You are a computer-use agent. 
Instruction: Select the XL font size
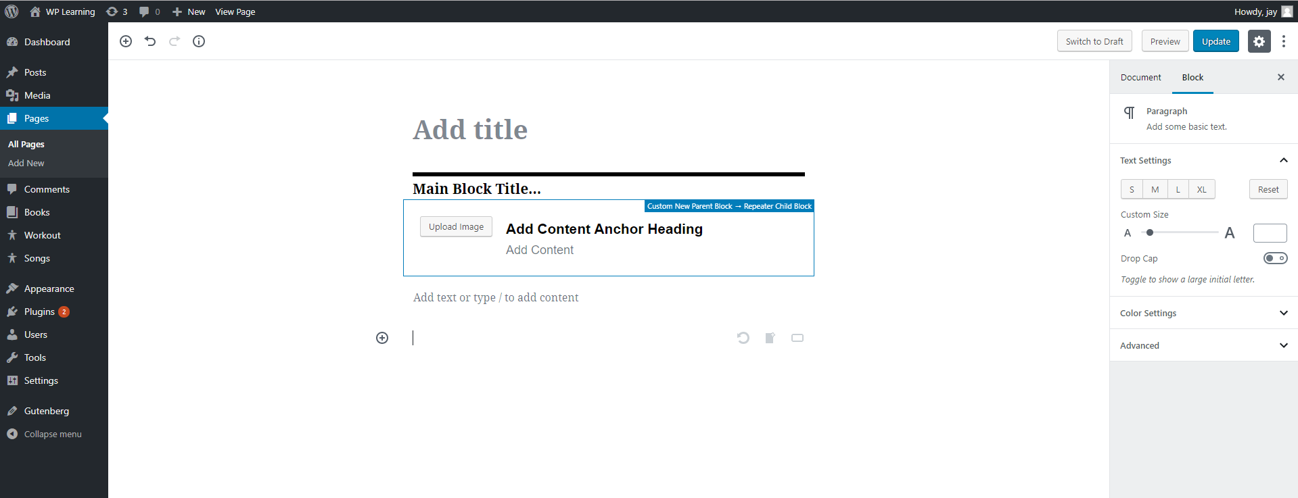pyautogui.click(x=1202, y=189)
